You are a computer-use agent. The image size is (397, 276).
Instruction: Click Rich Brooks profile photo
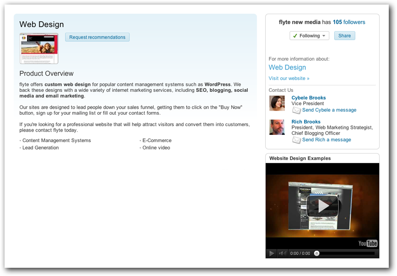coord(277,127)
